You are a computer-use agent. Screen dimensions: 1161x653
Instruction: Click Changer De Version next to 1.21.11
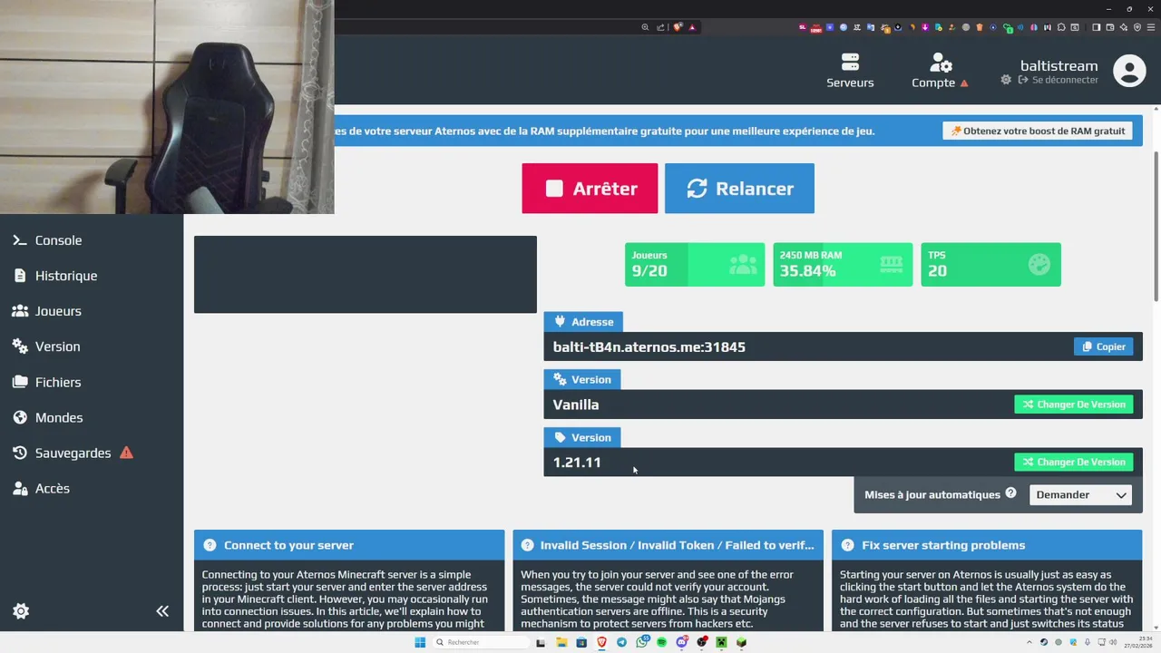click(x=1073, y=462)
